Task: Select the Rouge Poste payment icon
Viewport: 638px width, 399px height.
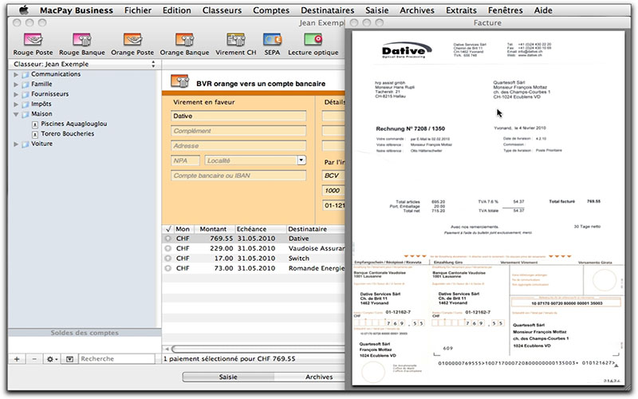Action: pyautogui.click(x=33, y=40)
